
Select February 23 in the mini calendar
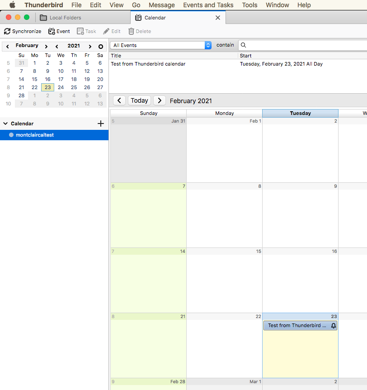[x=48, y=87]
